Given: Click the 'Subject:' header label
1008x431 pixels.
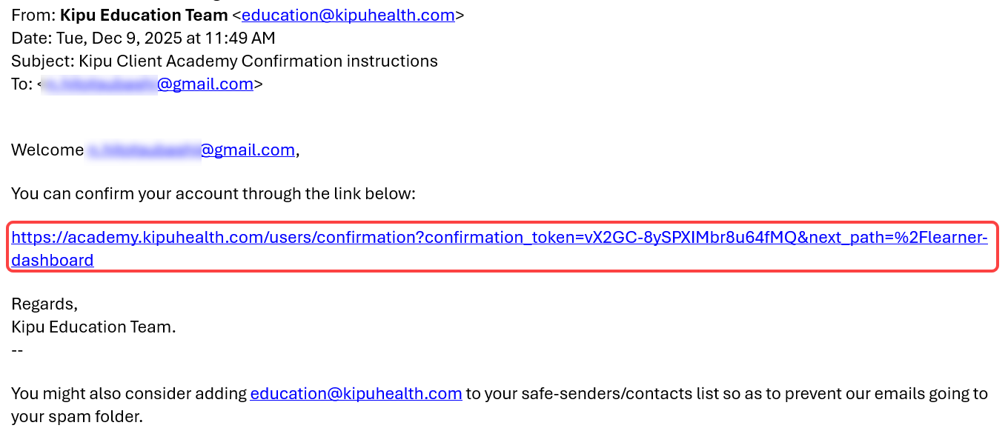Looking at the screenshot, I should pyautogui.click(x=42, y=61).
